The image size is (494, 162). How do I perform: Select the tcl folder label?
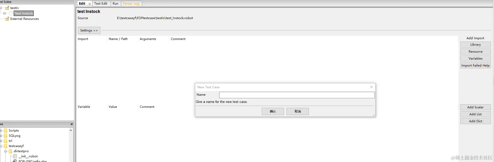10,141
